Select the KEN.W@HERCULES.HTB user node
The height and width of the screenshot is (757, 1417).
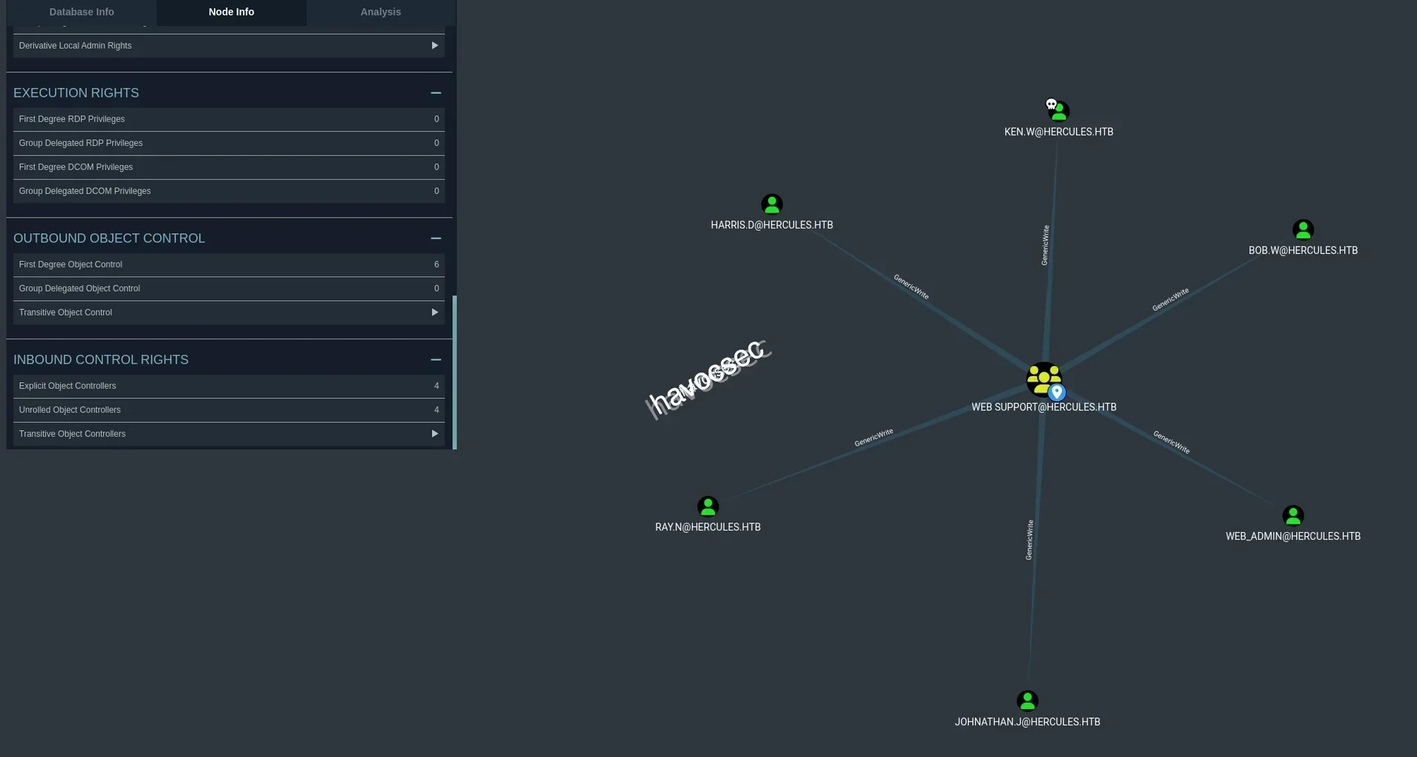[1059, 112]
